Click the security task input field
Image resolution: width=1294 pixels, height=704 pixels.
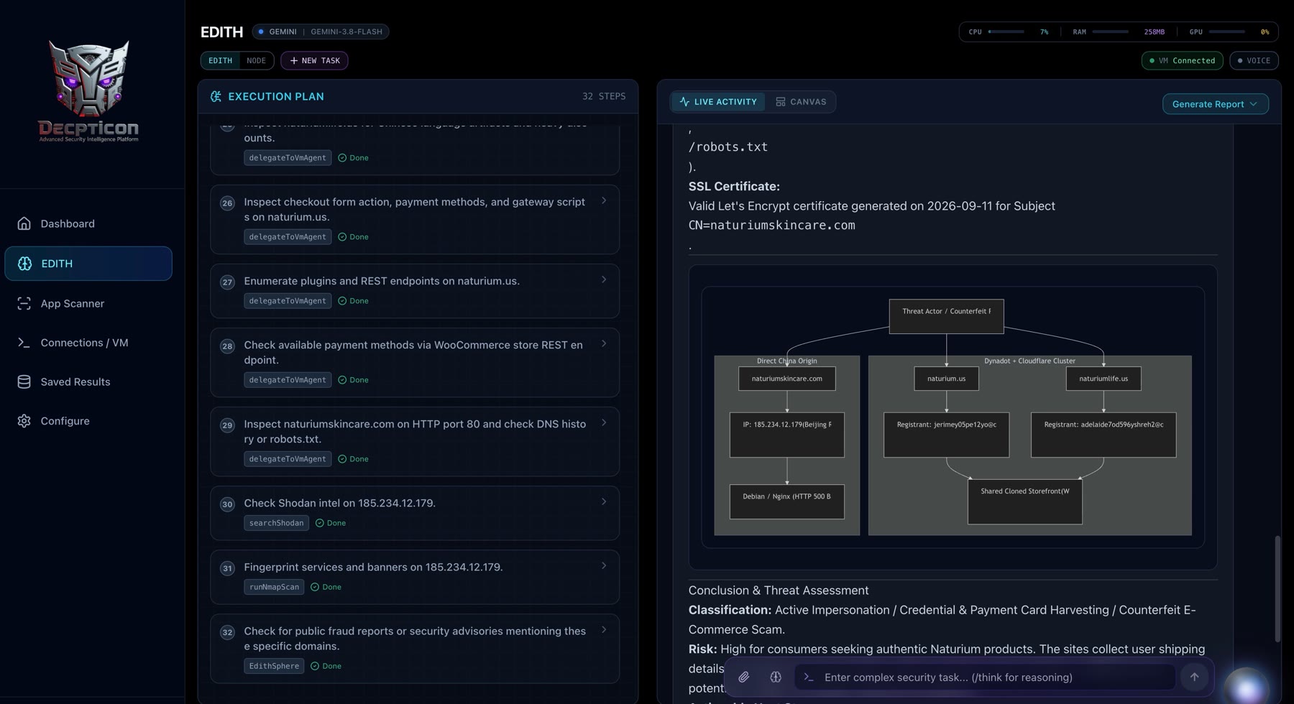click(x=985, y=677)
